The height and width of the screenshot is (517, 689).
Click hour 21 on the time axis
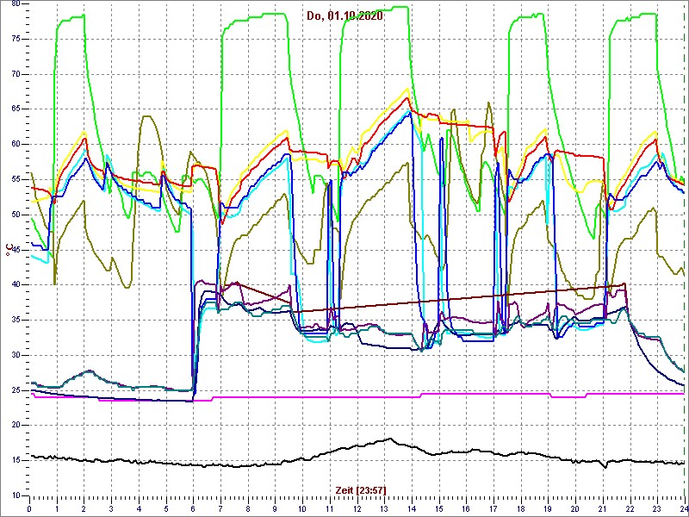point(603,508)
